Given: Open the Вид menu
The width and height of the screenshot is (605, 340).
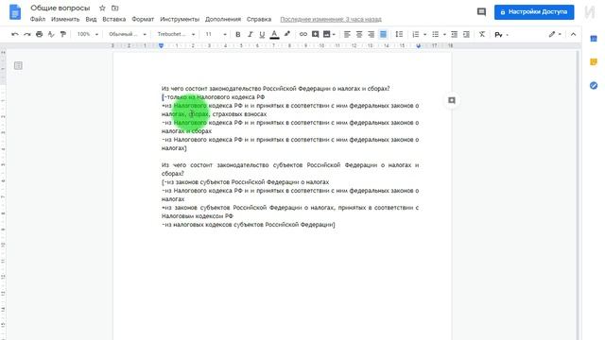Looking at the screenshot, I should 91,19.
